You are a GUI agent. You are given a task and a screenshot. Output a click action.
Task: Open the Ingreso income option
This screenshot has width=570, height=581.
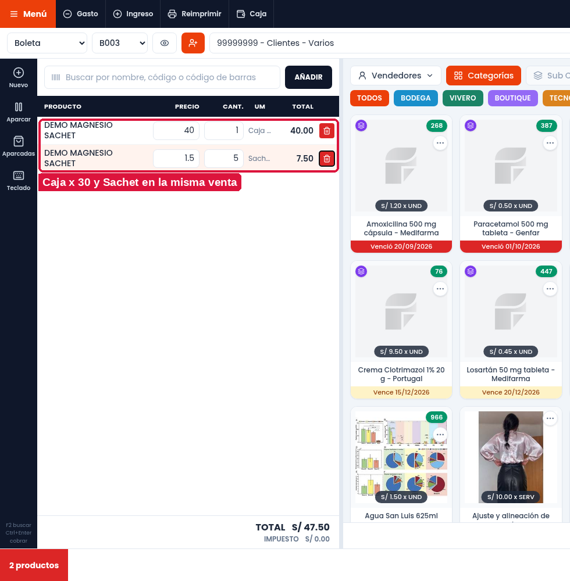[x=133, y=14]
